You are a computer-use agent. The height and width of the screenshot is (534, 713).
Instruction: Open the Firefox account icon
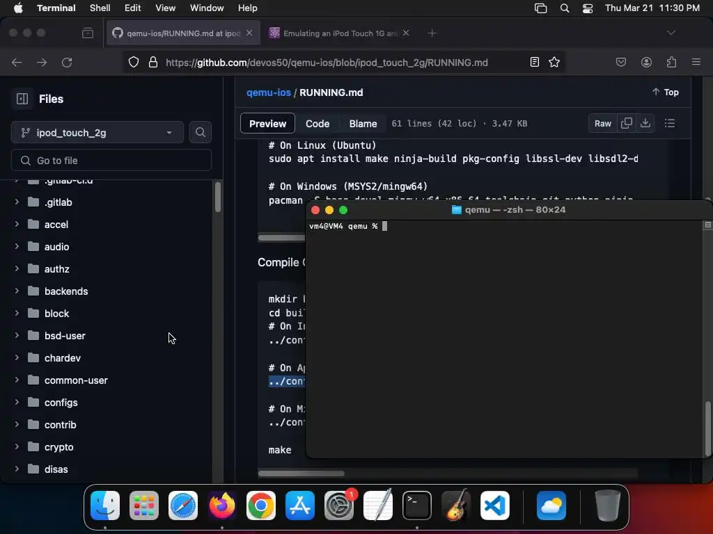(x=646, y=62)
